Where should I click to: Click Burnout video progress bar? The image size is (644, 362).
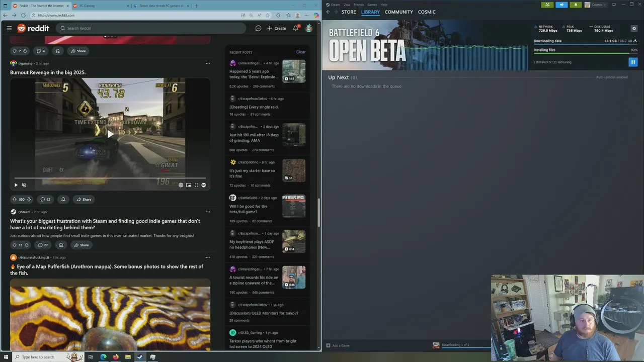(x=110, y=178)
